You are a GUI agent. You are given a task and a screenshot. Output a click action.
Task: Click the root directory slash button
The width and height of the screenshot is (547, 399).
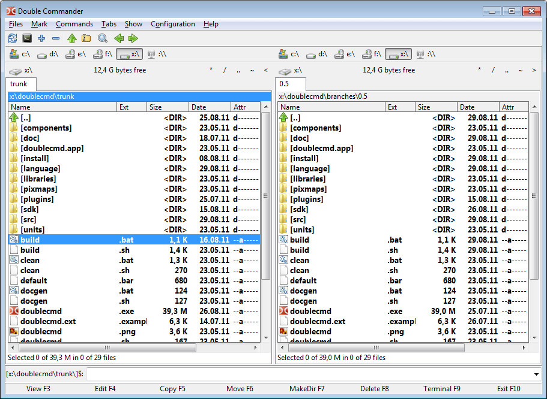225,70
